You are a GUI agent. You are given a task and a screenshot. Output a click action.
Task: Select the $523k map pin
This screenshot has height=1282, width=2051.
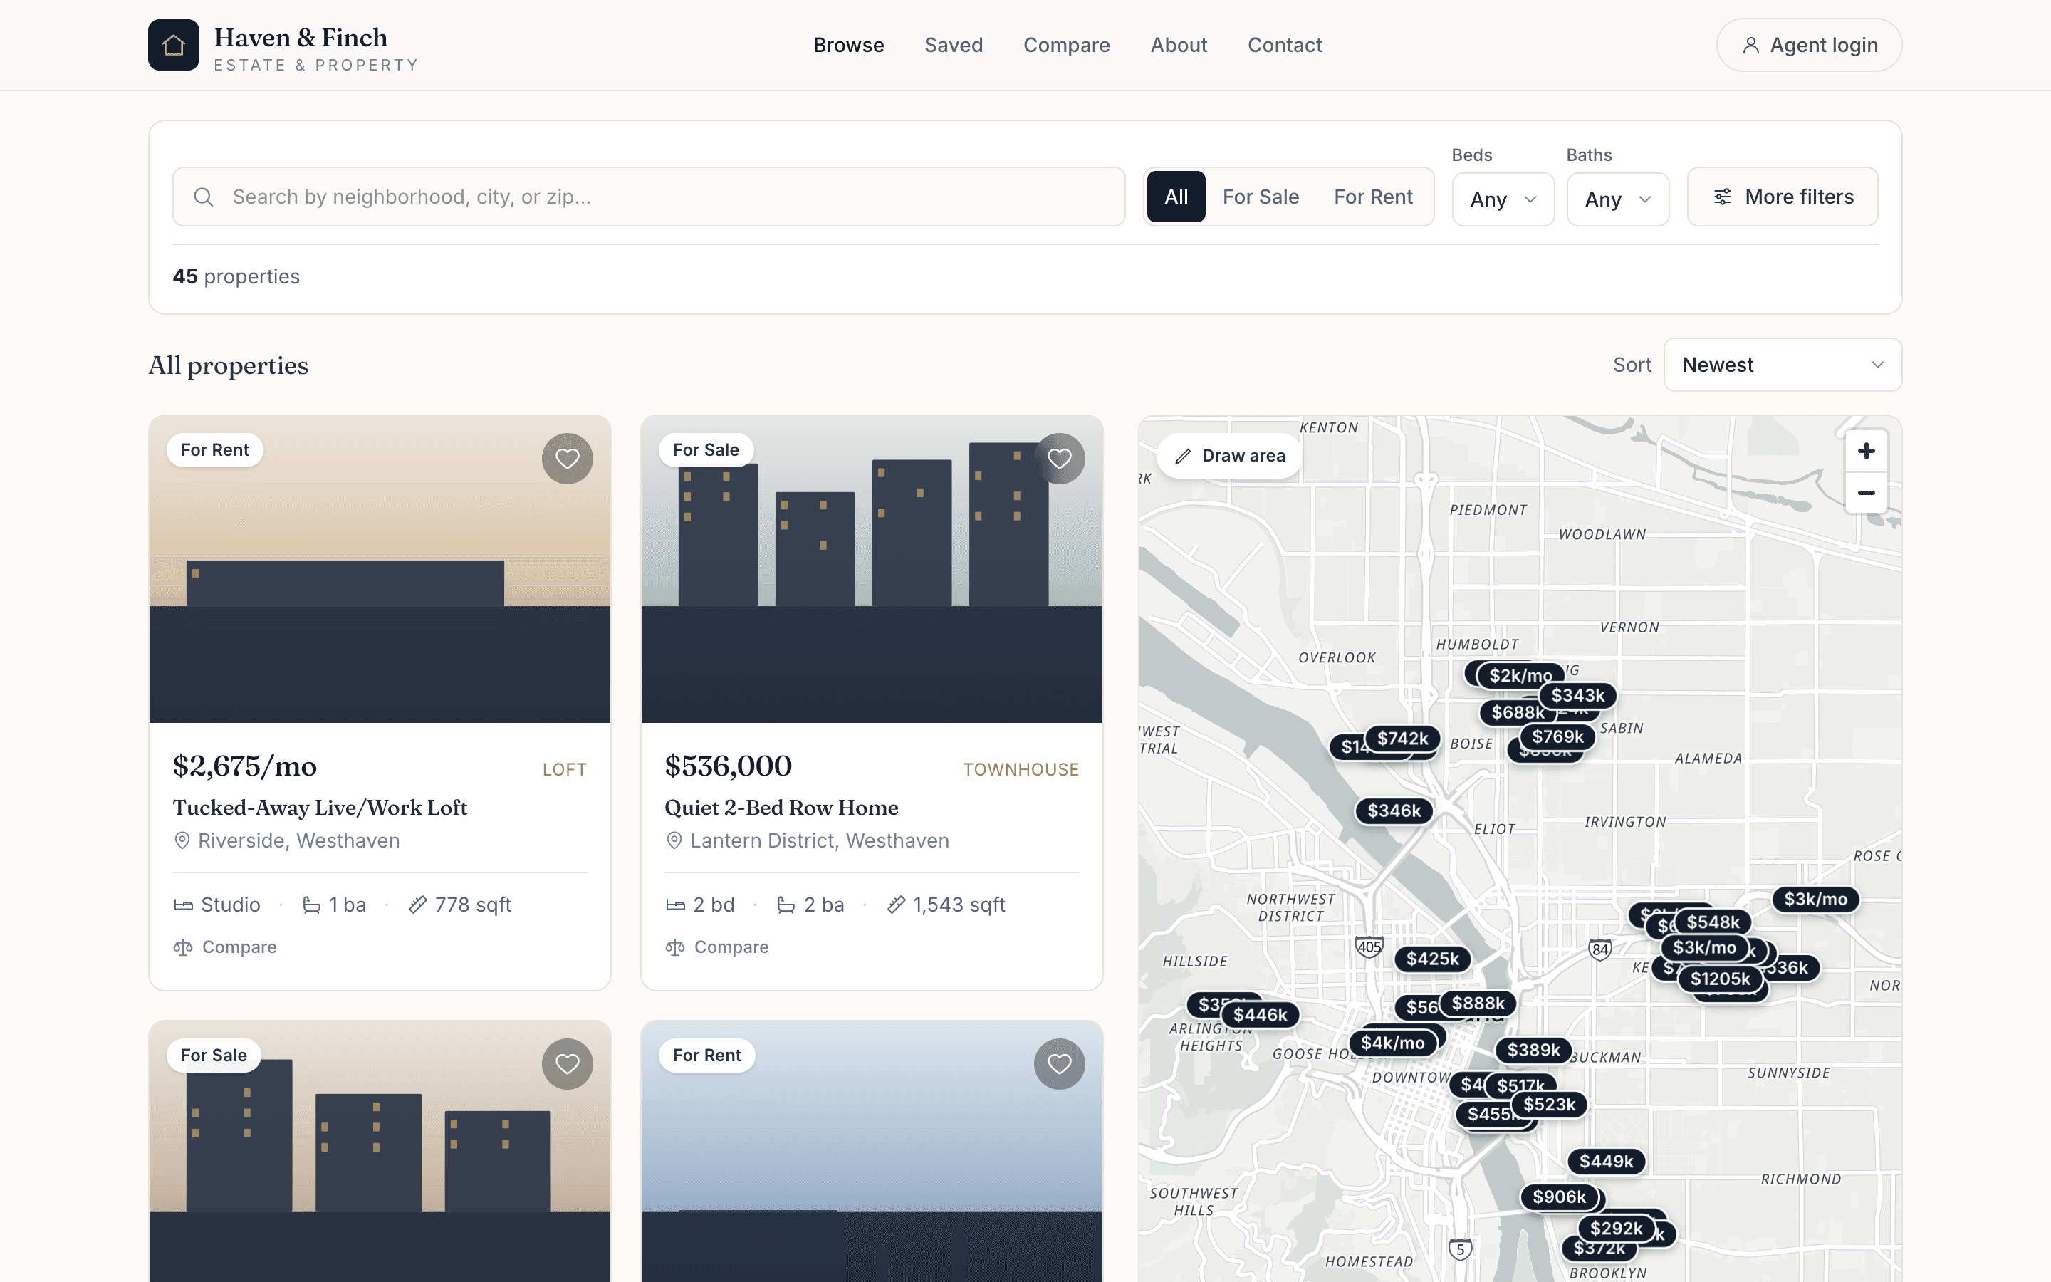coord(1549,1105)
